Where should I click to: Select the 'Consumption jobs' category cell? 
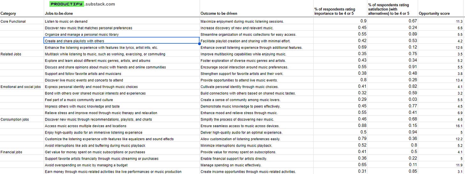[x=22, y=120]
